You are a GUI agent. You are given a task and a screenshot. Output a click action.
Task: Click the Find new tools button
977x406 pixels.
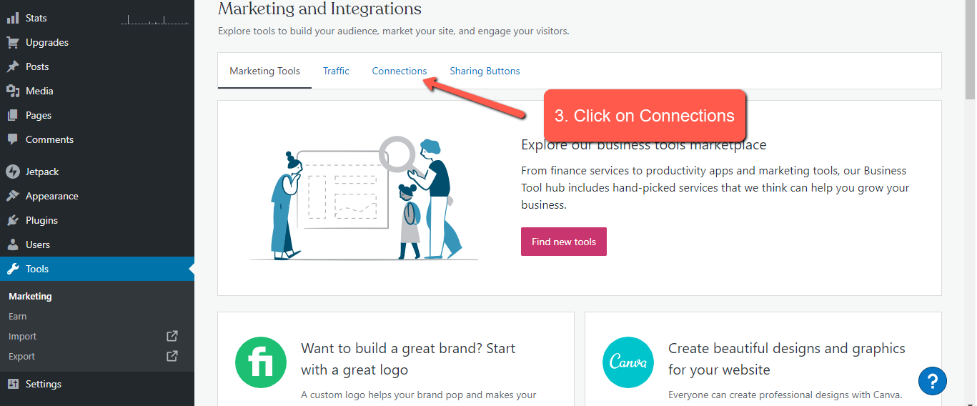pos(564,242)
